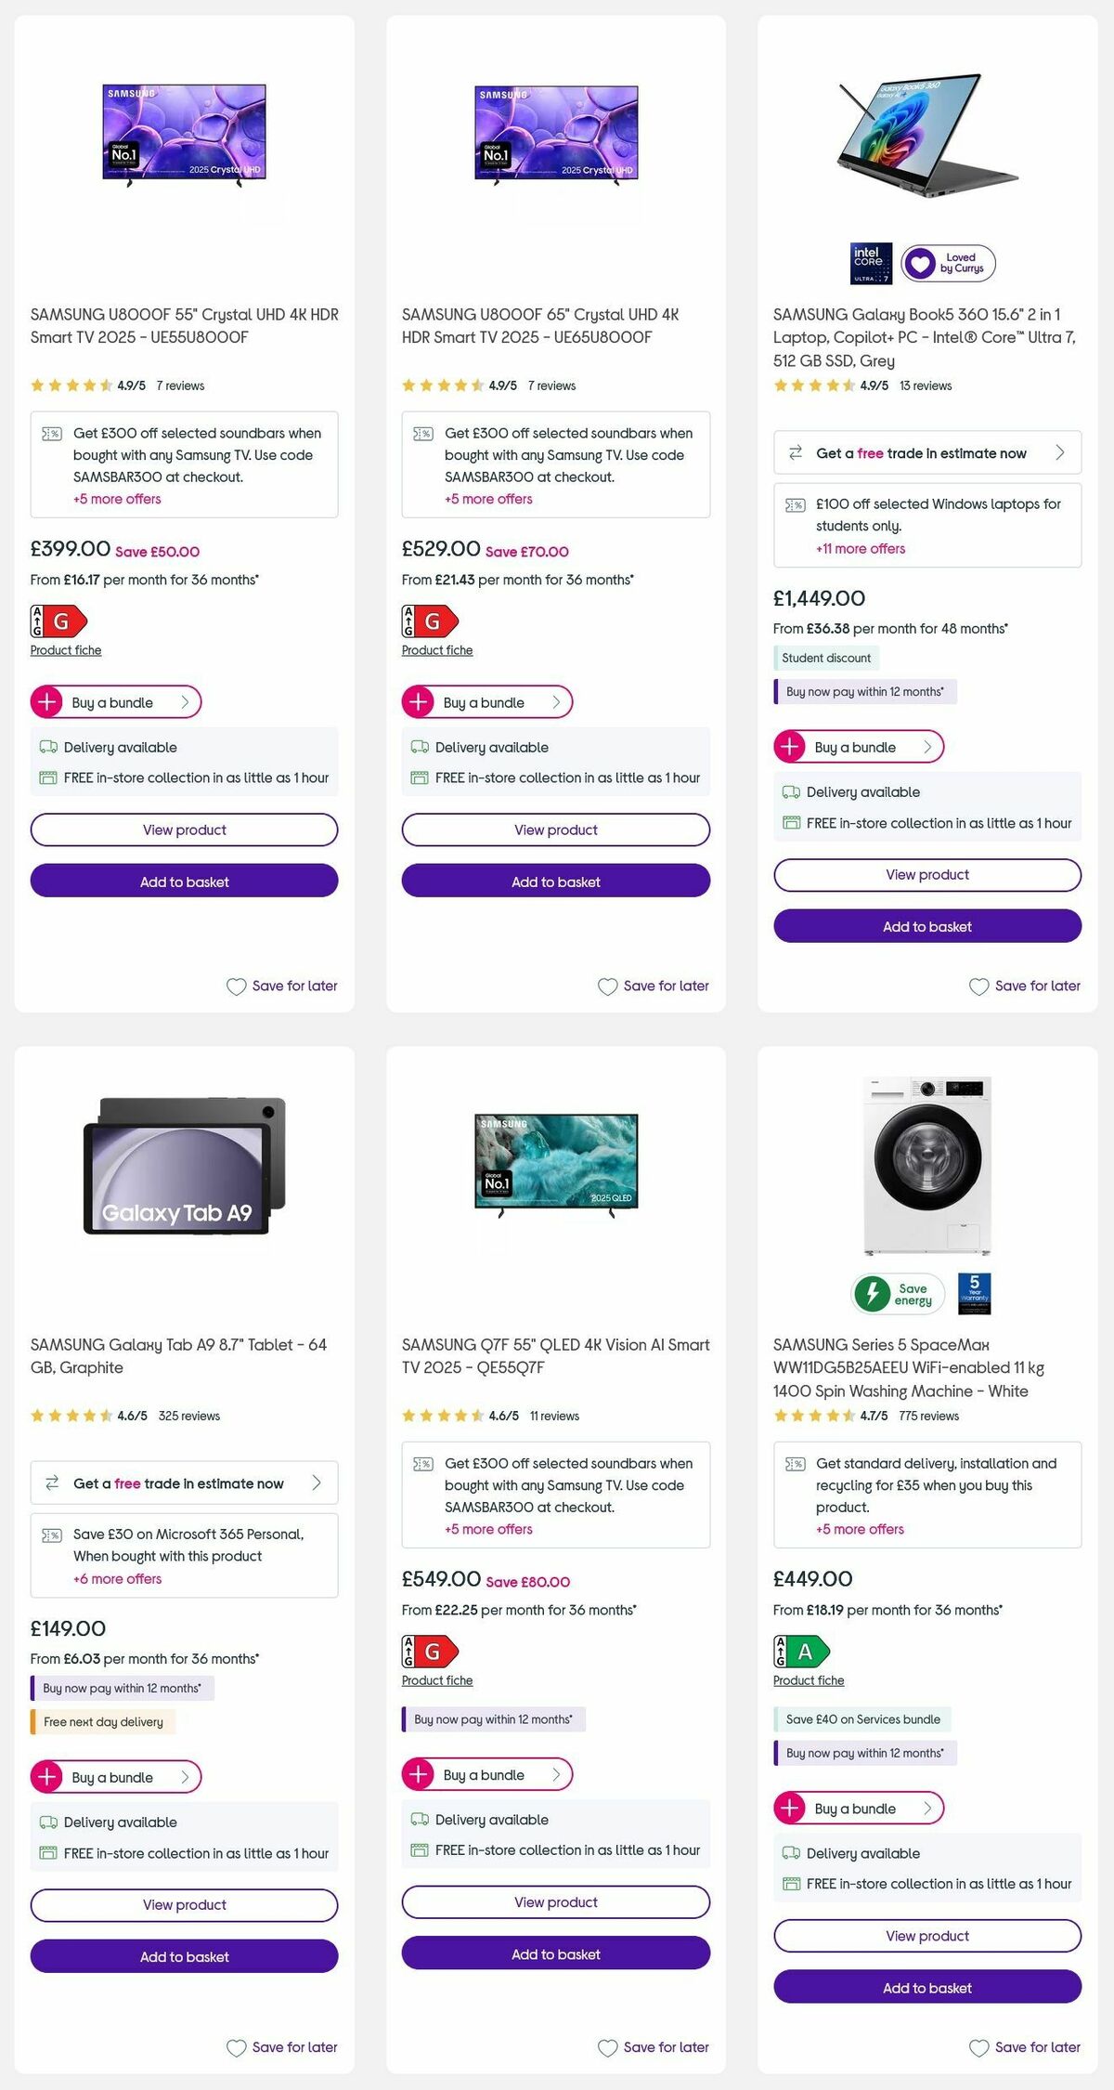Click the Save energy badge on washing machine image
This screenshot has width=1114, height=2090.
click(897, 1293)
